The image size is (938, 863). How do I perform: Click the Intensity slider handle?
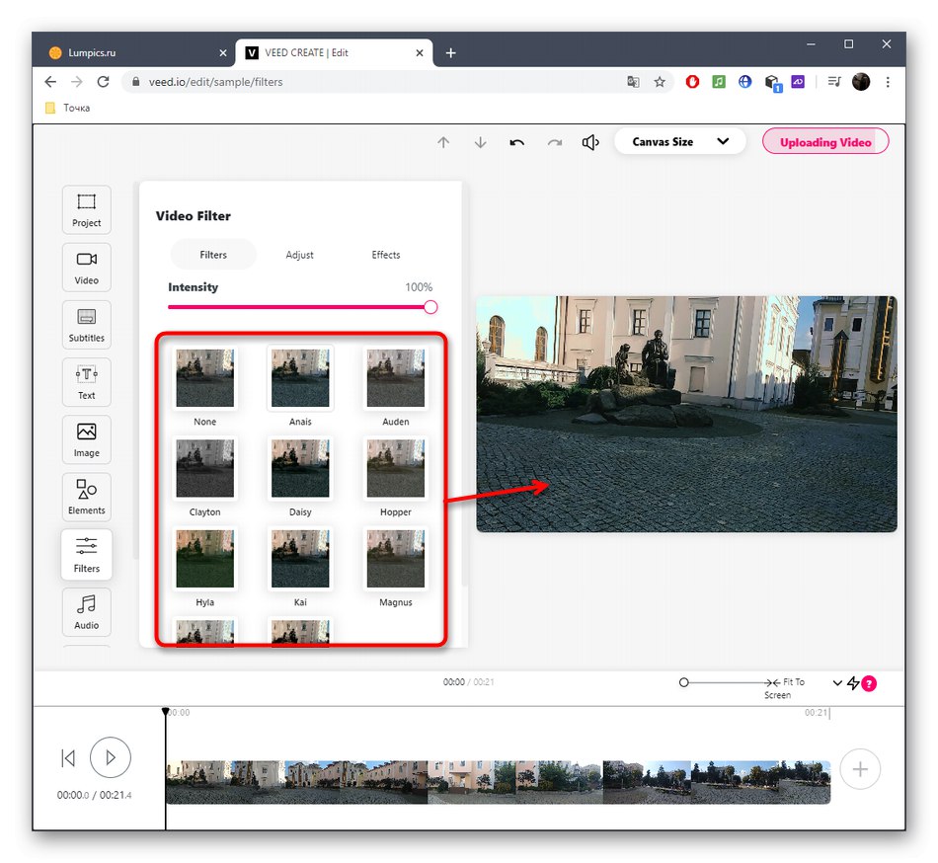[430, 307]
